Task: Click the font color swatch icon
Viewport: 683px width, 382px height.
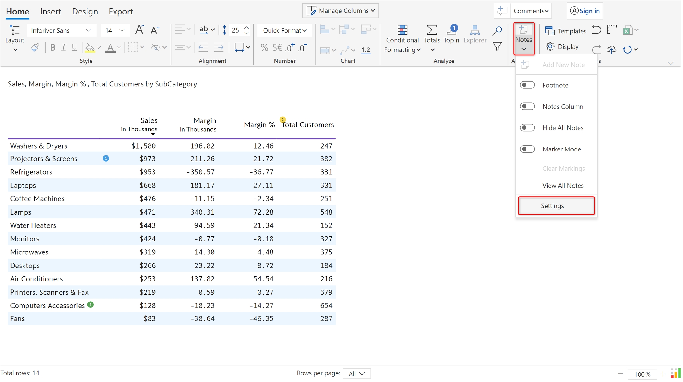Action: pos(110,47)
